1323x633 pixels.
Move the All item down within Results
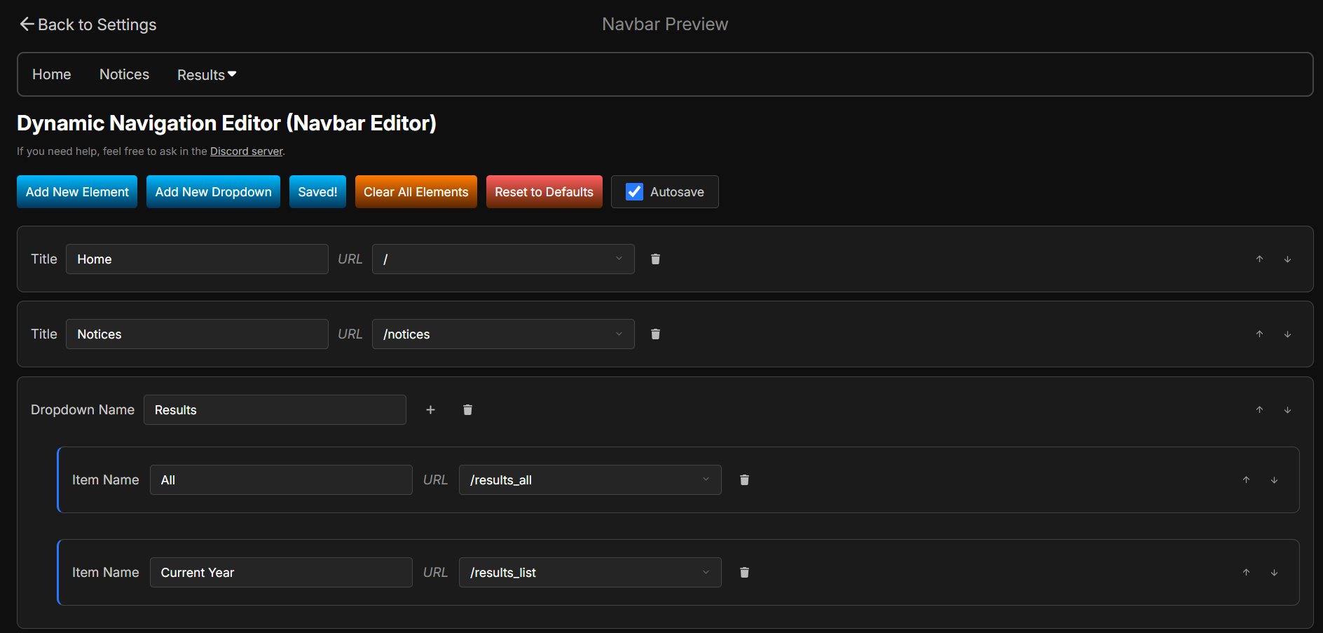[x=1275, y=479]
